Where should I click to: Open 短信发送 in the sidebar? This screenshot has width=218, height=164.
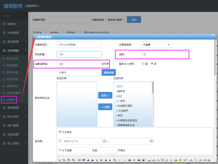coord(12,58)
